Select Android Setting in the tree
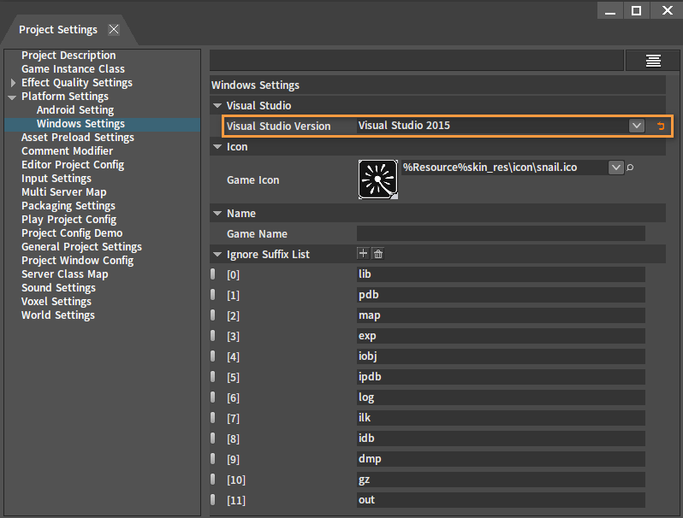 pos(75,110)
